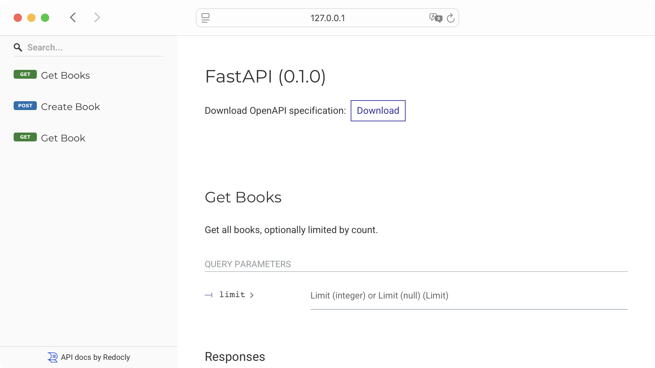The image size is (655, 368).
Task: Click the GET badge next to Get Book
Action: coord(25,137)
